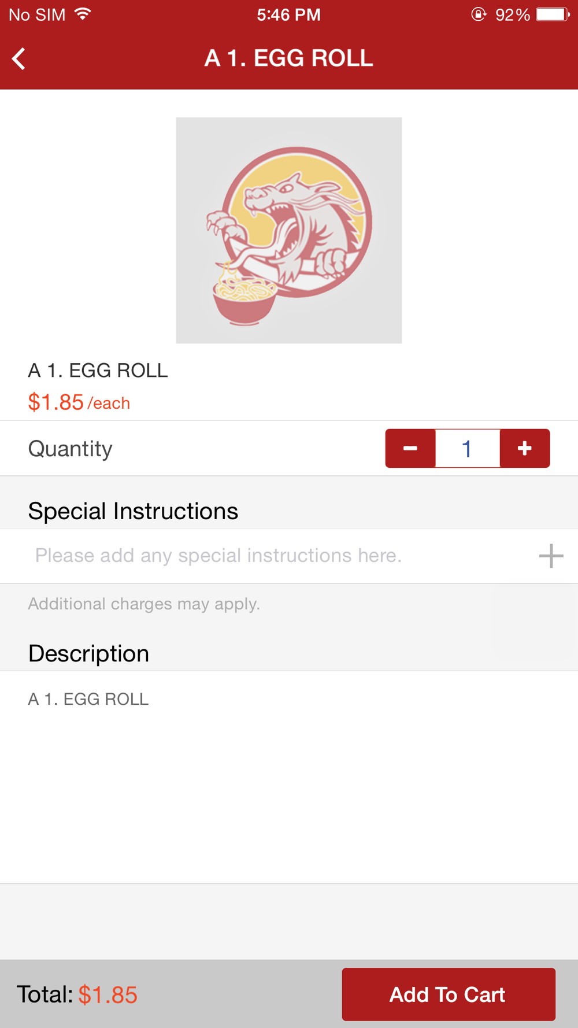Image resolution: width=578 pixels, height=1028 pixels.
Task: Tap the 5:46 PM clock
Action: pos(289,14)
